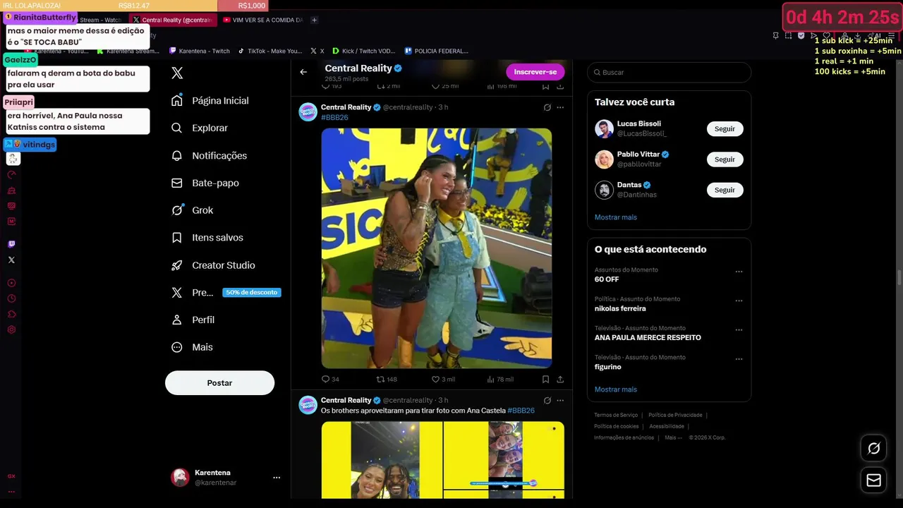
Task: Follow Pabllo Vittar
Action: [725, 159]
